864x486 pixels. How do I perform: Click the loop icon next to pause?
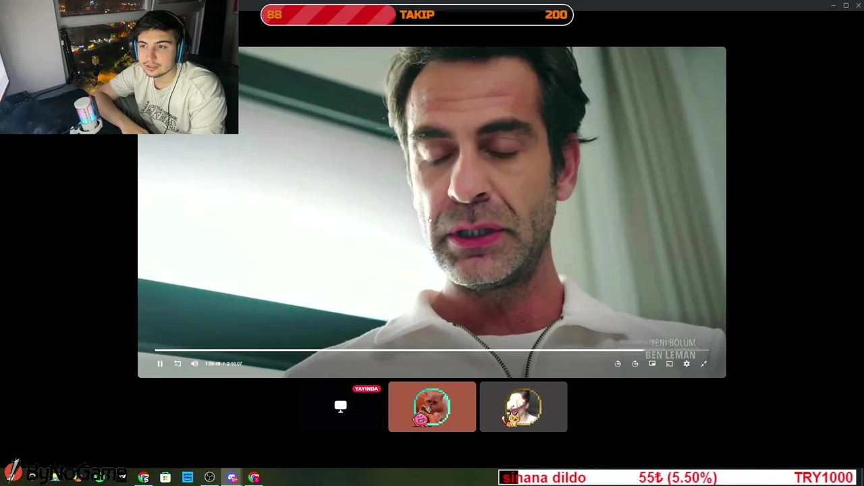[178, 364]
